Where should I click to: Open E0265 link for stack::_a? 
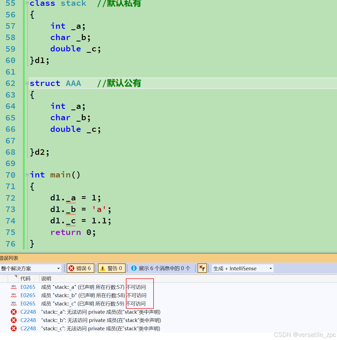28,287
